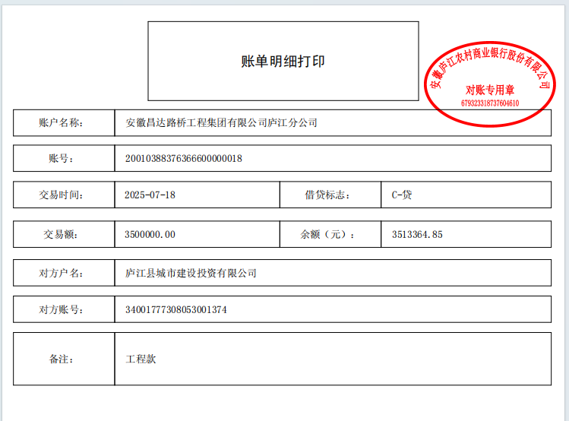Select the 余额（元） label cell
Screen dimensions: 569x421
[x=330, y=234]
